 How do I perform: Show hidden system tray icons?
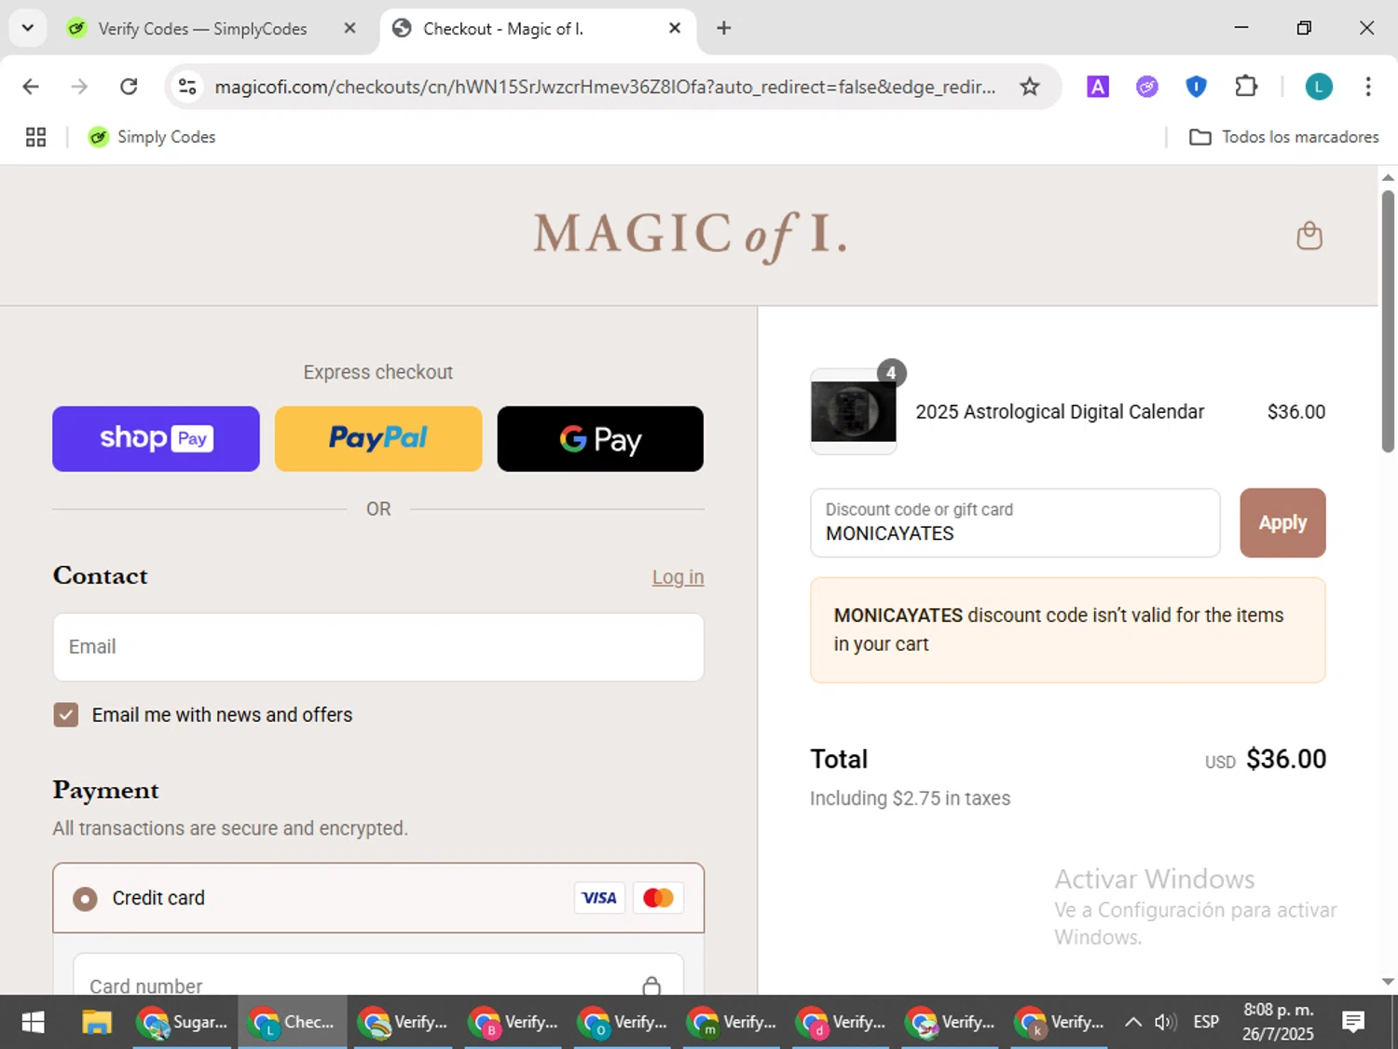tap(1132, 1023)
